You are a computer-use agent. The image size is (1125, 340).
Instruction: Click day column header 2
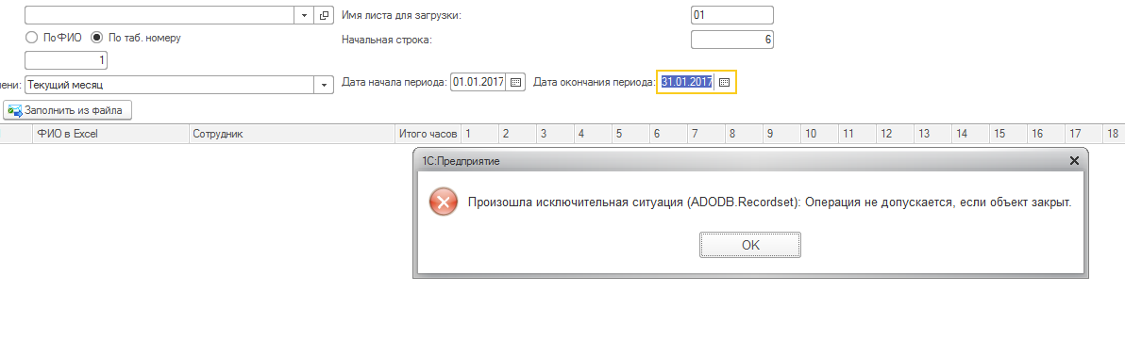[x=517, y=134]
